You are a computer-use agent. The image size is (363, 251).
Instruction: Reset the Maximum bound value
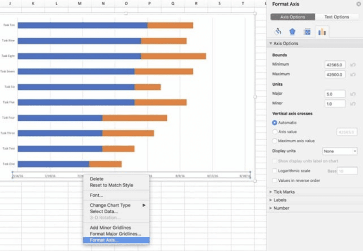[353, 75]
